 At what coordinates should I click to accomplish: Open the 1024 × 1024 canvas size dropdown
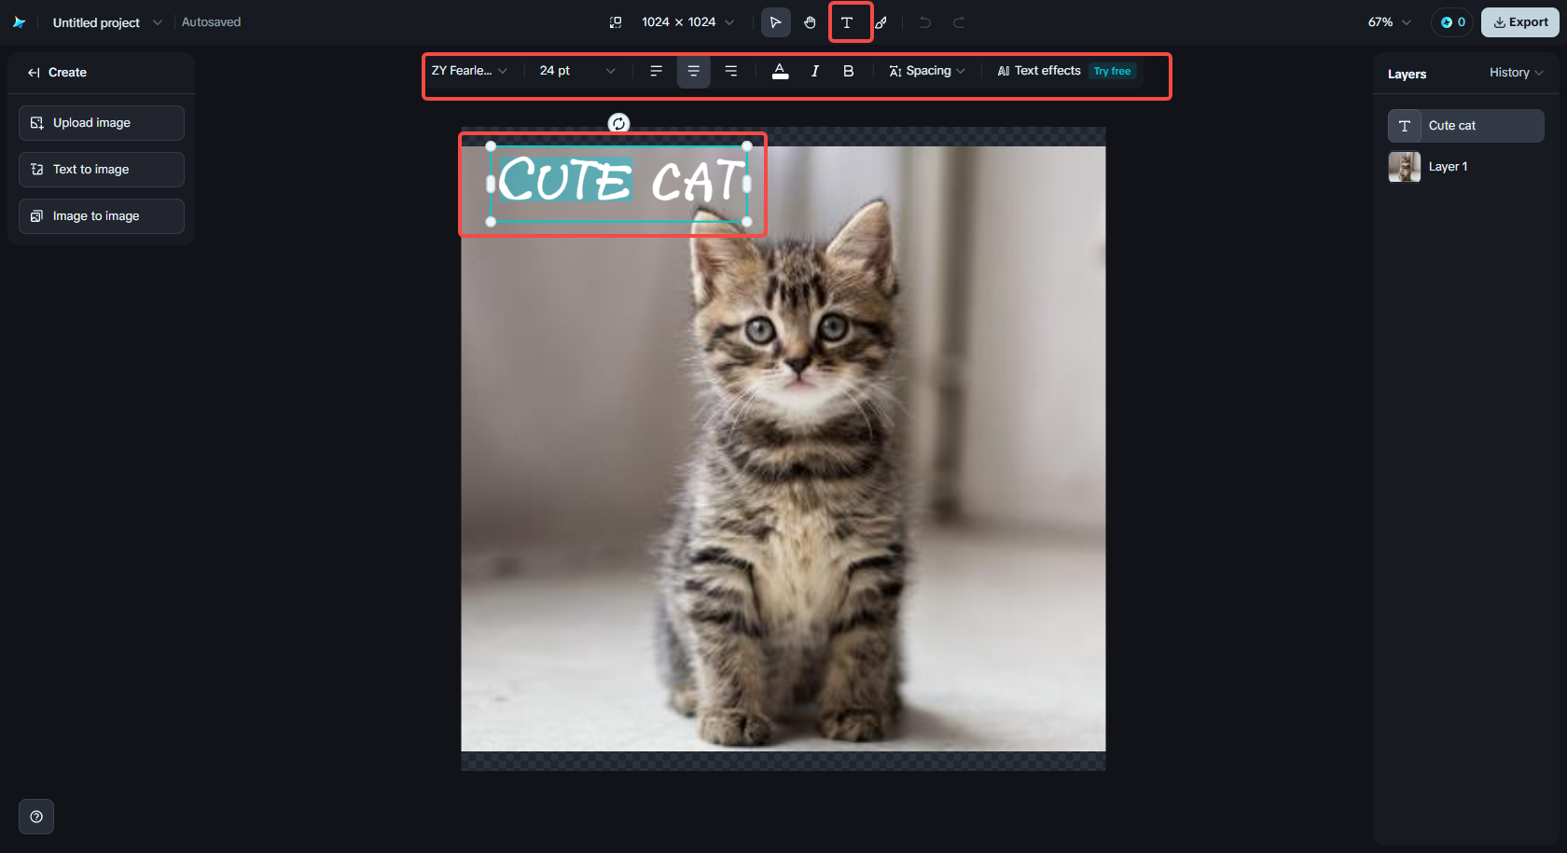click(687, 22)
